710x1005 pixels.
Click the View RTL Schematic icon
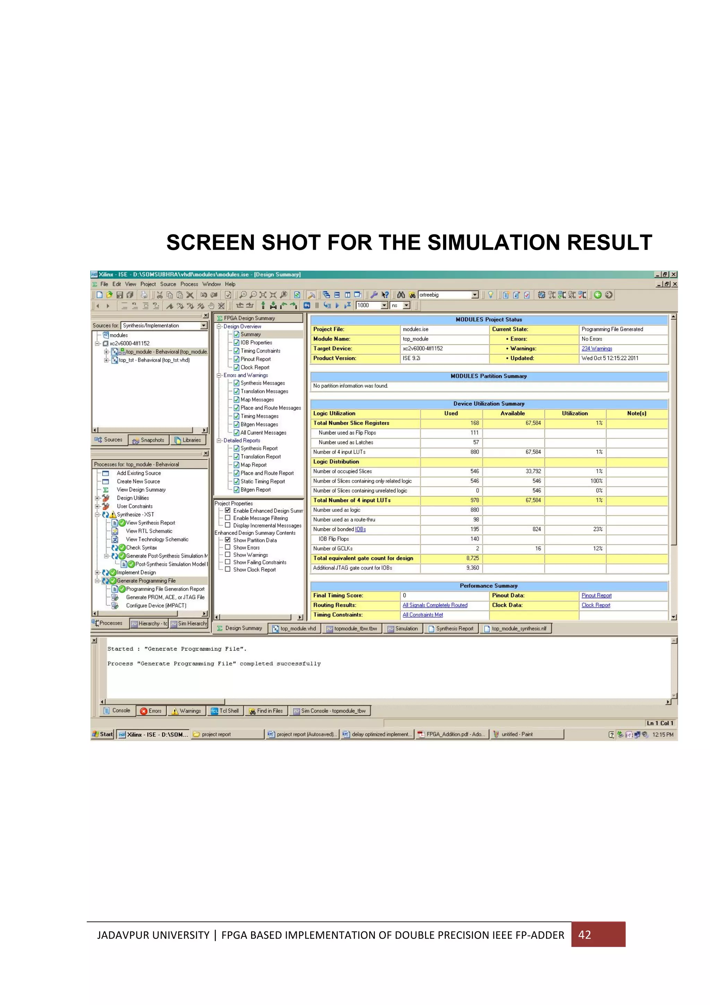[x=115, y=531]
